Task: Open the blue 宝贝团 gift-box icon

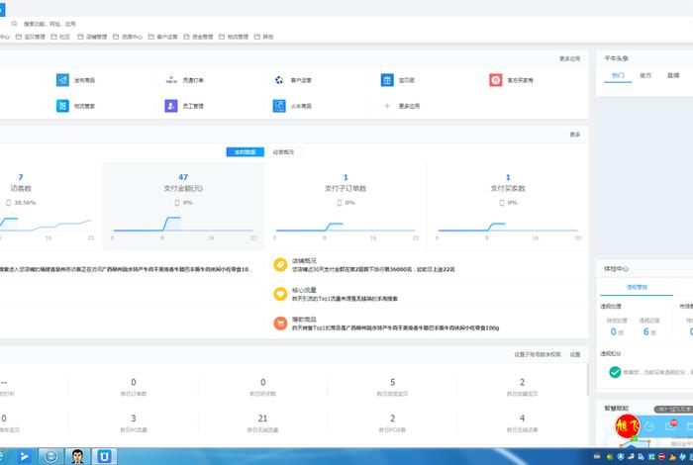Action: tap(387, 80)
